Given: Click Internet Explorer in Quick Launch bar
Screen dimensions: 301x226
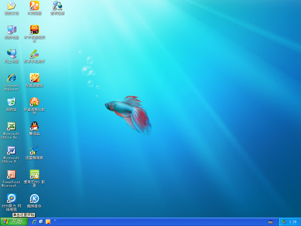Looking at the screenshot, I should coord(34,222).
